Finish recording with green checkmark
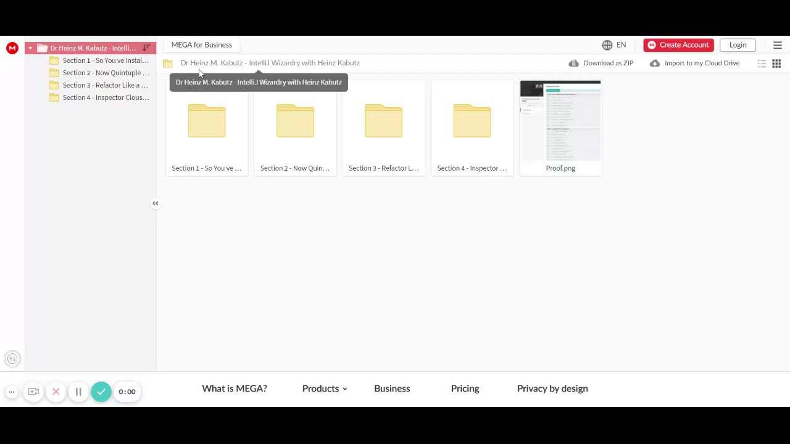 pyautogui.click(x=101, y=392)
